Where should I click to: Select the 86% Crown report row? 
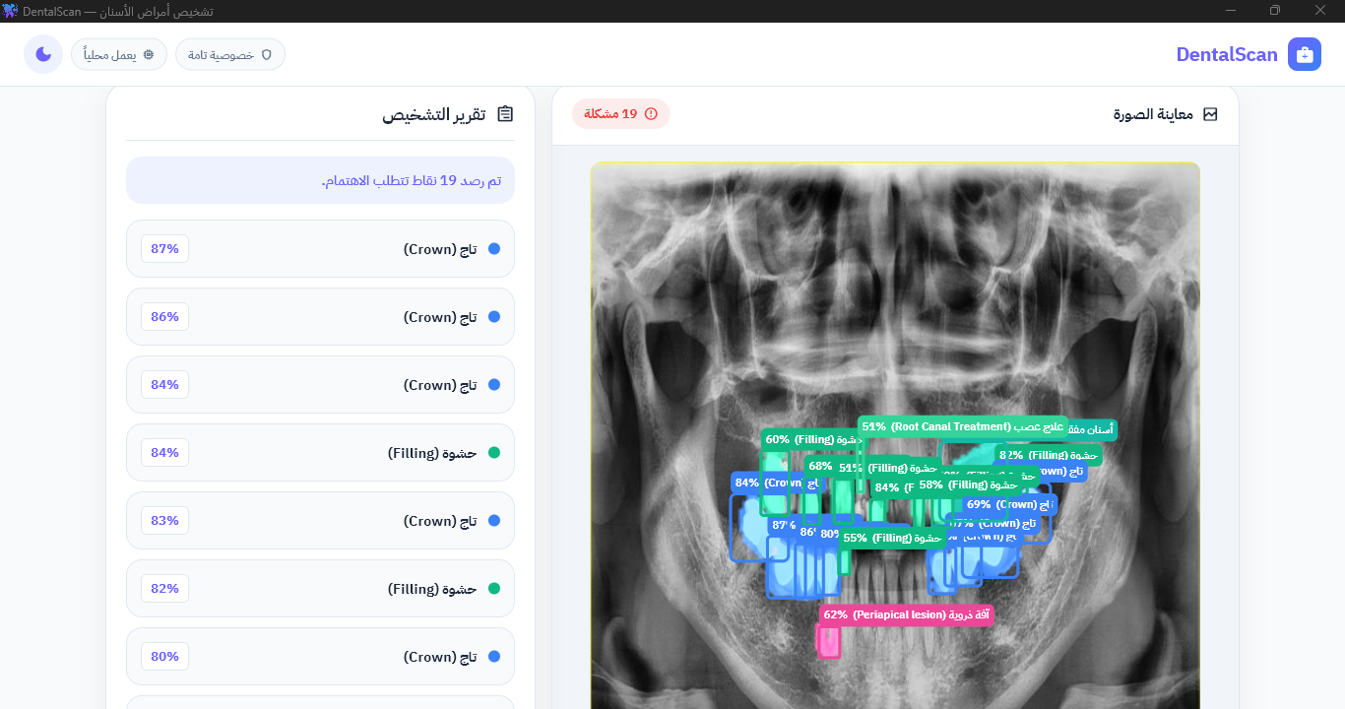tap(320, 317)
